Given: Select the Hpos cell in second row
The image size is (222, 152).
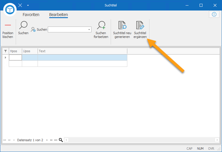Looking at the screenshot, I should click(15, 64).
